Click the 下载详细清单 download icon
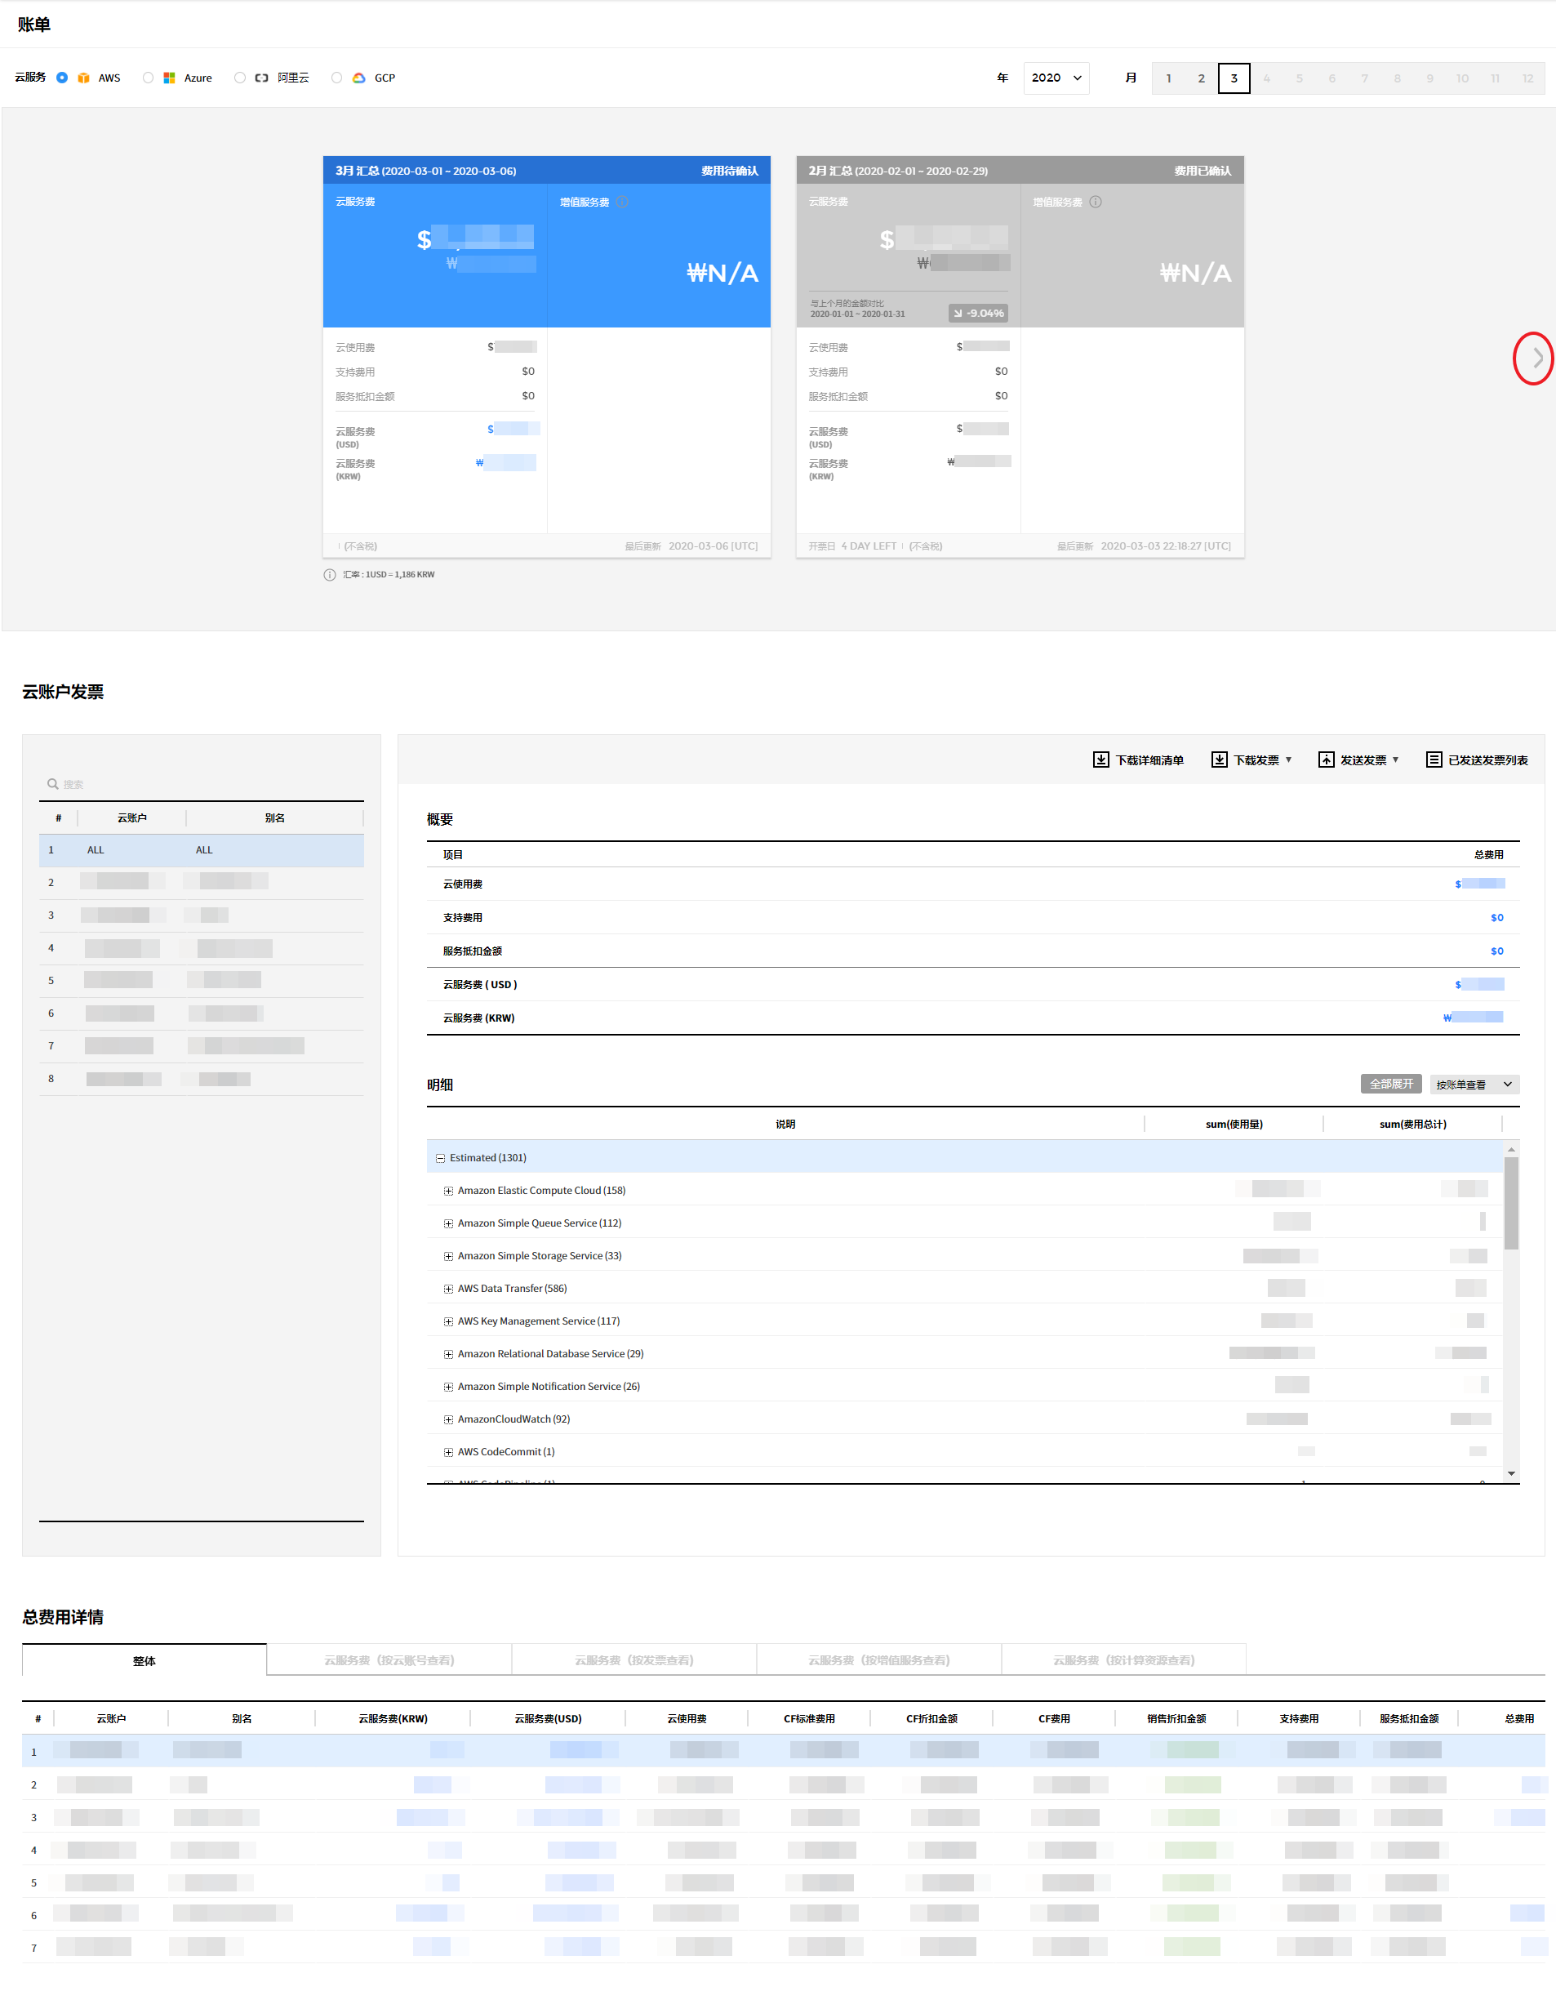 (x=1100, y=759)
